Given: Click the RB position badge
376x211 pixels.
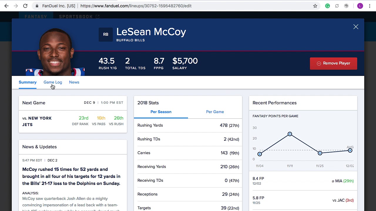Looking at the screenshot, I should pos(106,35).
